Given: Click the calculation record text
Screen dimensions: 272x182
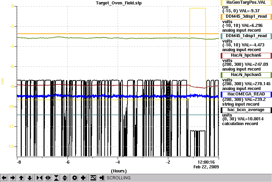Looking at the screenshot, I should pos(240,124).
